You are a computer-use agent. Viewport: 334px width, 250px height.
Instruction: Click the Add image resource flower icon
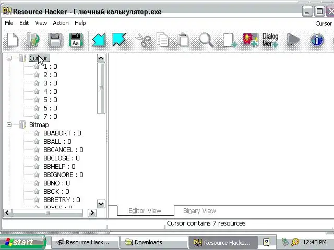(250, 40)
